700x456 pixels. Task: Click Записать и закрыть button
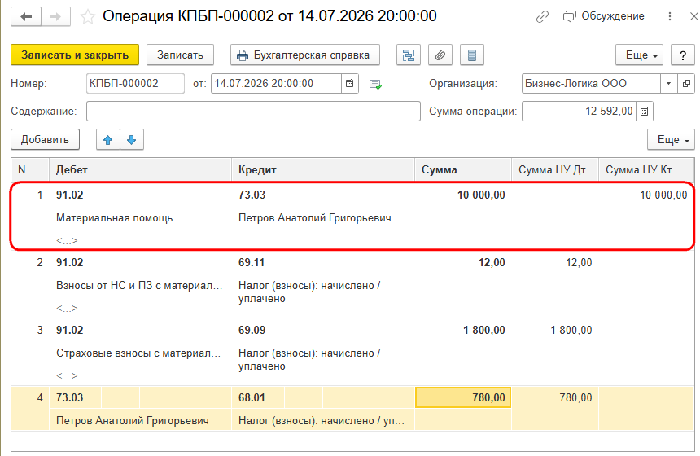tap(75, 55)
